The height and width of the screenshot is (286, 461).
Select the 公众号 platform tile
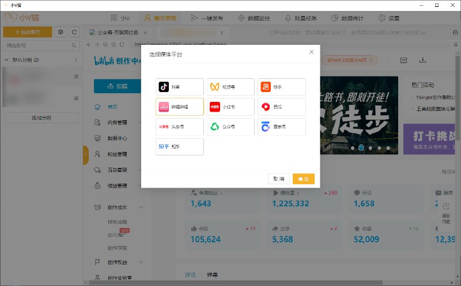(x=230, y=127)
